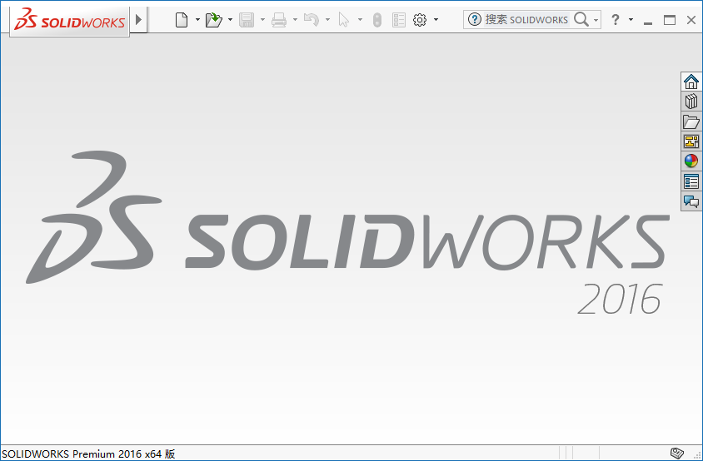Click the Rebuild traffic light icon
703x461 pixels.
pos(377,20)
